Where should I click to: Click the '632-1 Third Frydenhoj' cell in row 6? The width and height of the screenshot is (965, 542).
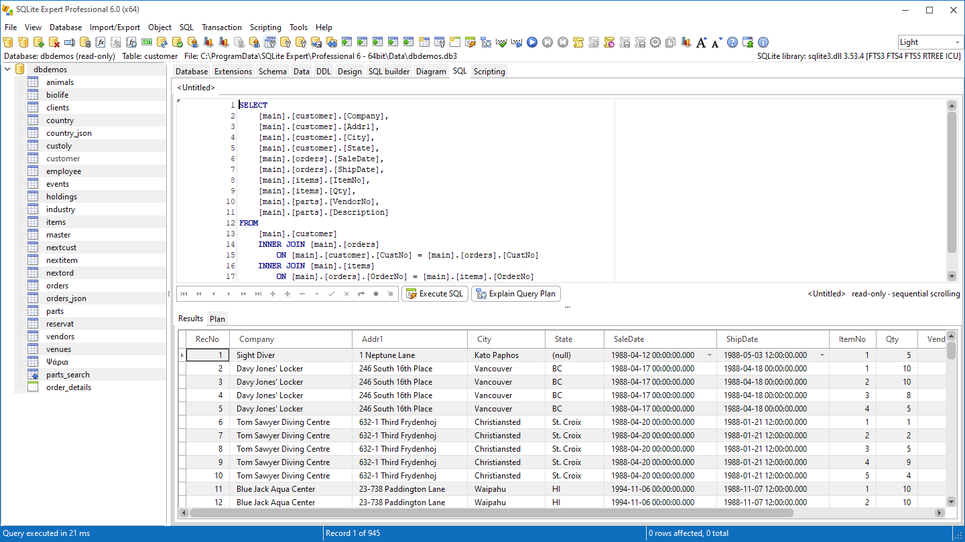[409, 422]
